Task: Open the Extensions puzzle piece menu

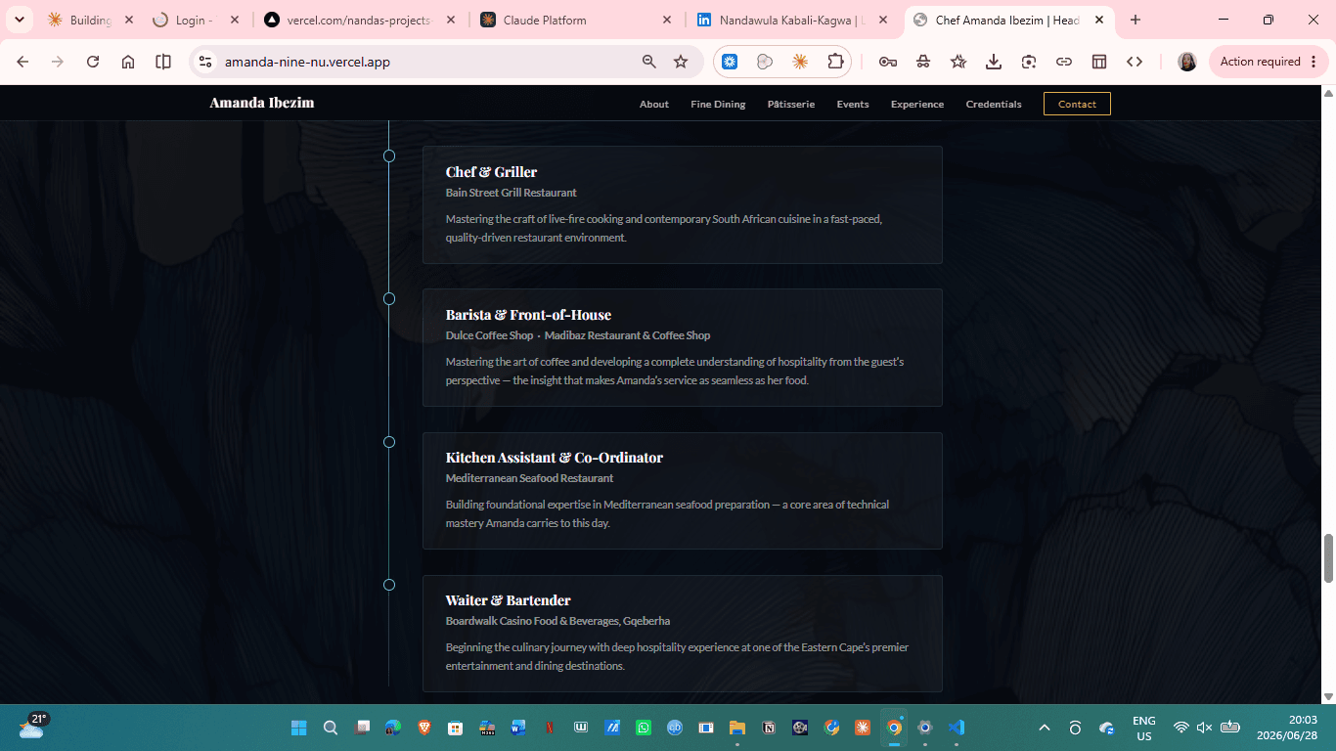Action: click(835, 62)
